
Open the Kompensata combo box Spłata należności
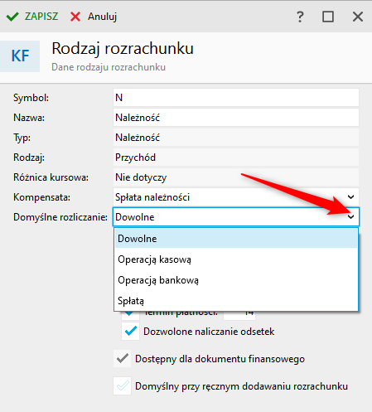pyautogui.click(x=236, y=197)
